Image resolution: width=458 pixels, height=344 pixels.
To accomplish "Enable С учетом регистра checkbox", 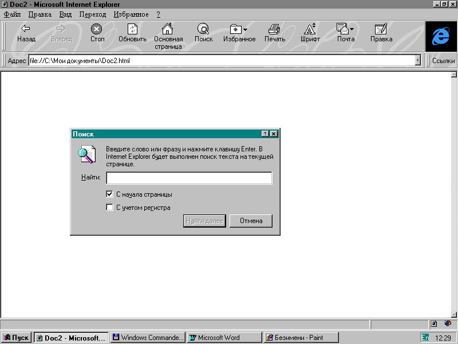I will [x=109, y=208].
